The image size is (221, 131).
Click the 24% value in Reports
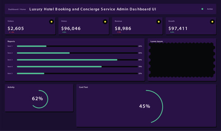140,46
